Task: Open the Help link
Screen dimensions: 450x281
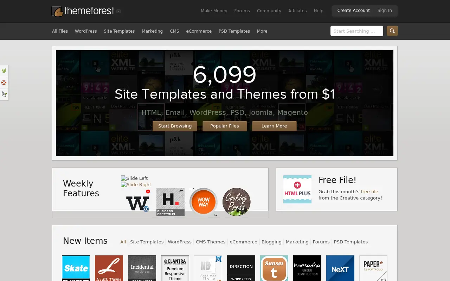Action: point(319,11)
